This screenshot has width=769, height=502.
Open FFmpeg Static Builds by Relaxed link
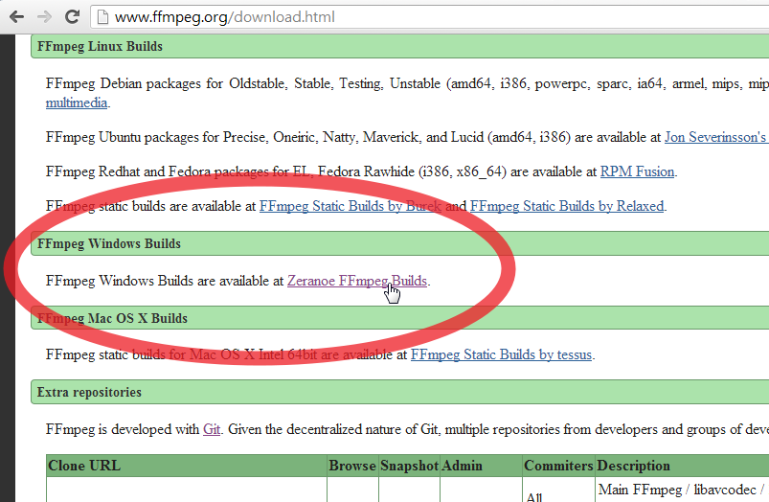coord(567,206)
